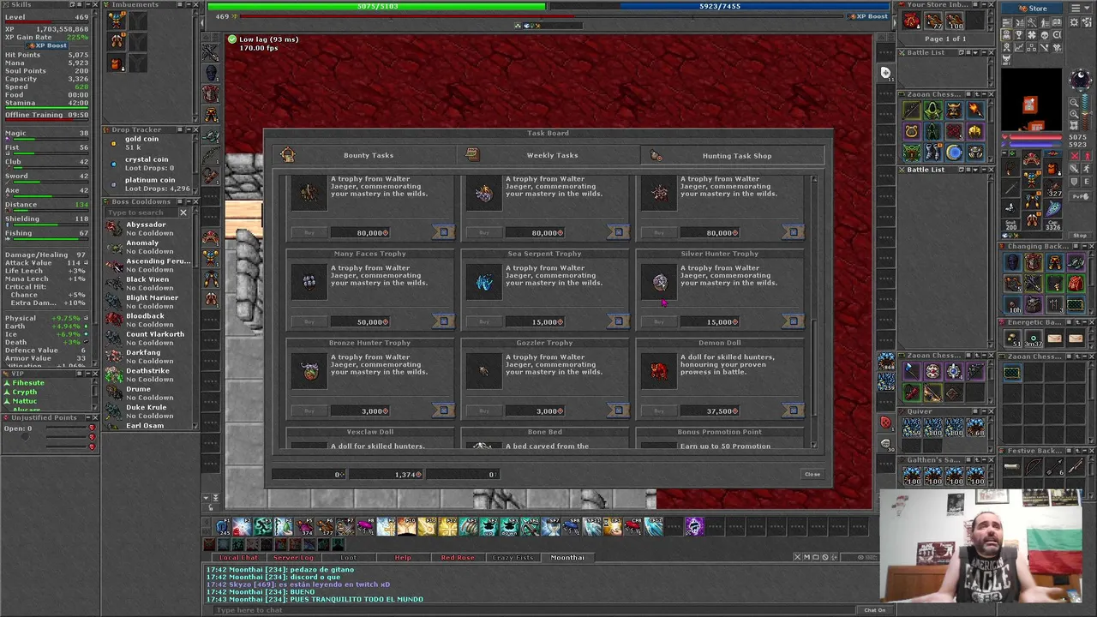Clear the Boss Cooldowns search field
This screenshot has height=617, width=1097.
pyautogui.click(x=183, y=212)
